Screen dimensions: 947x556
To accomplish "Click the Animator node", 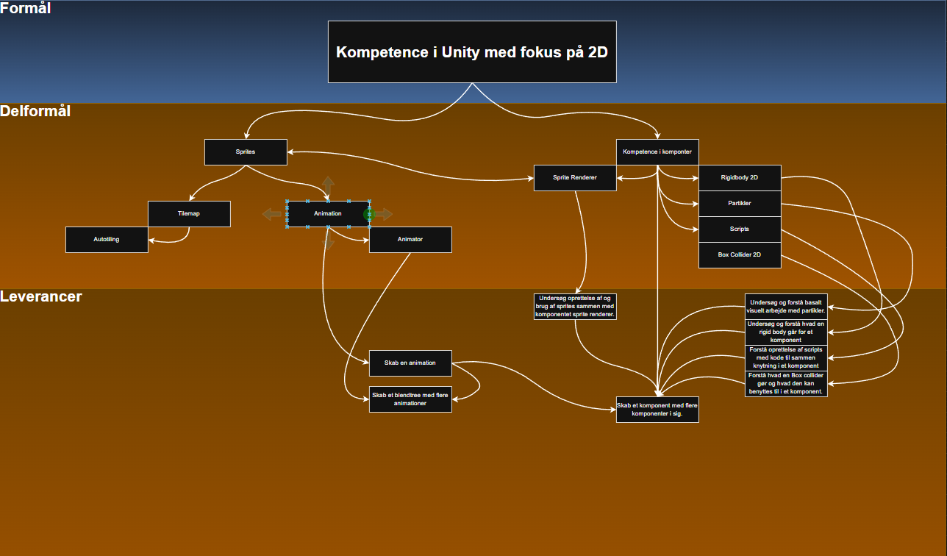I will [410, 240].
